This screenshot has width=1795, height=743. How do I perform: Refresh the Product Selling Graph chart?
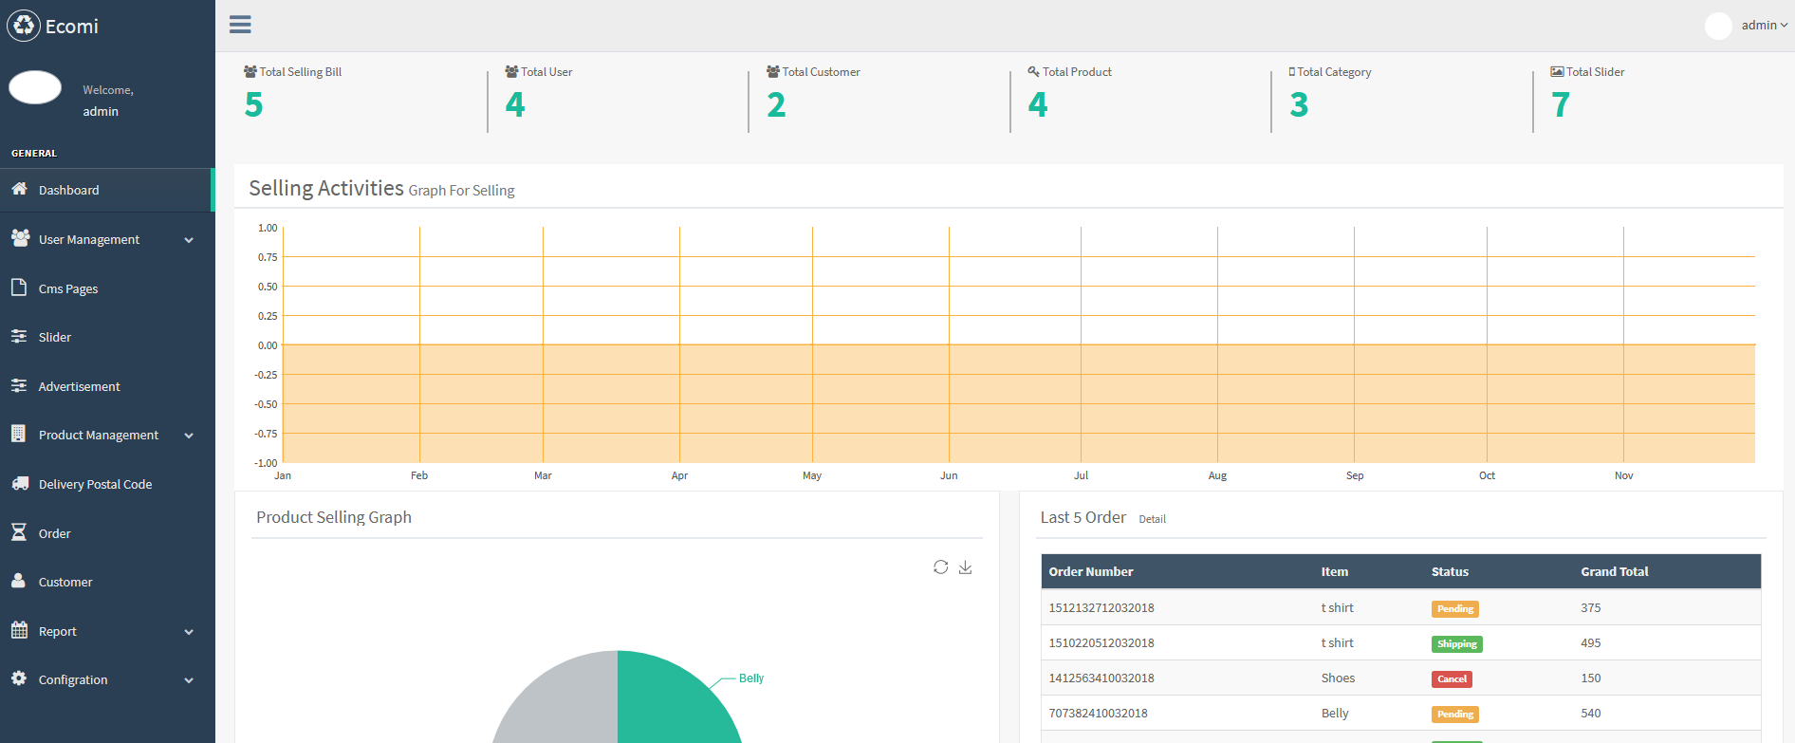click(940, 567)
